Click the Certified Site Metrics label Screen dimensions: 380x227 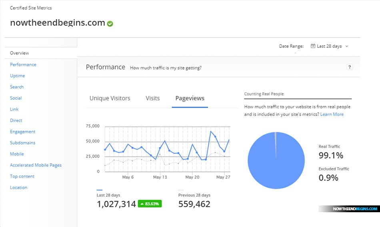[31, 8]
